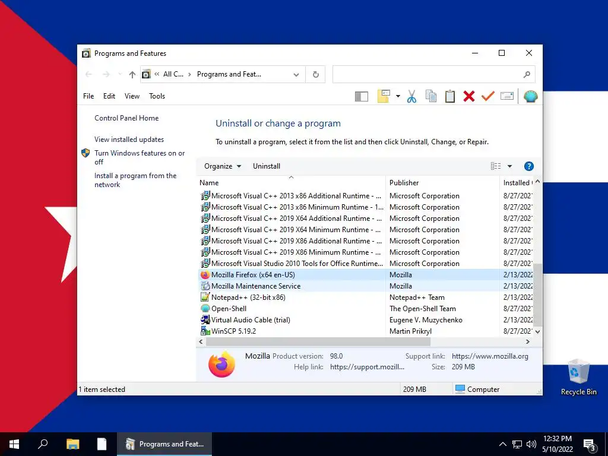The width and height of the screenshot is (608, 456).
Task: Click the https://www.mozilla.org support link
Action: pos(490,356)
